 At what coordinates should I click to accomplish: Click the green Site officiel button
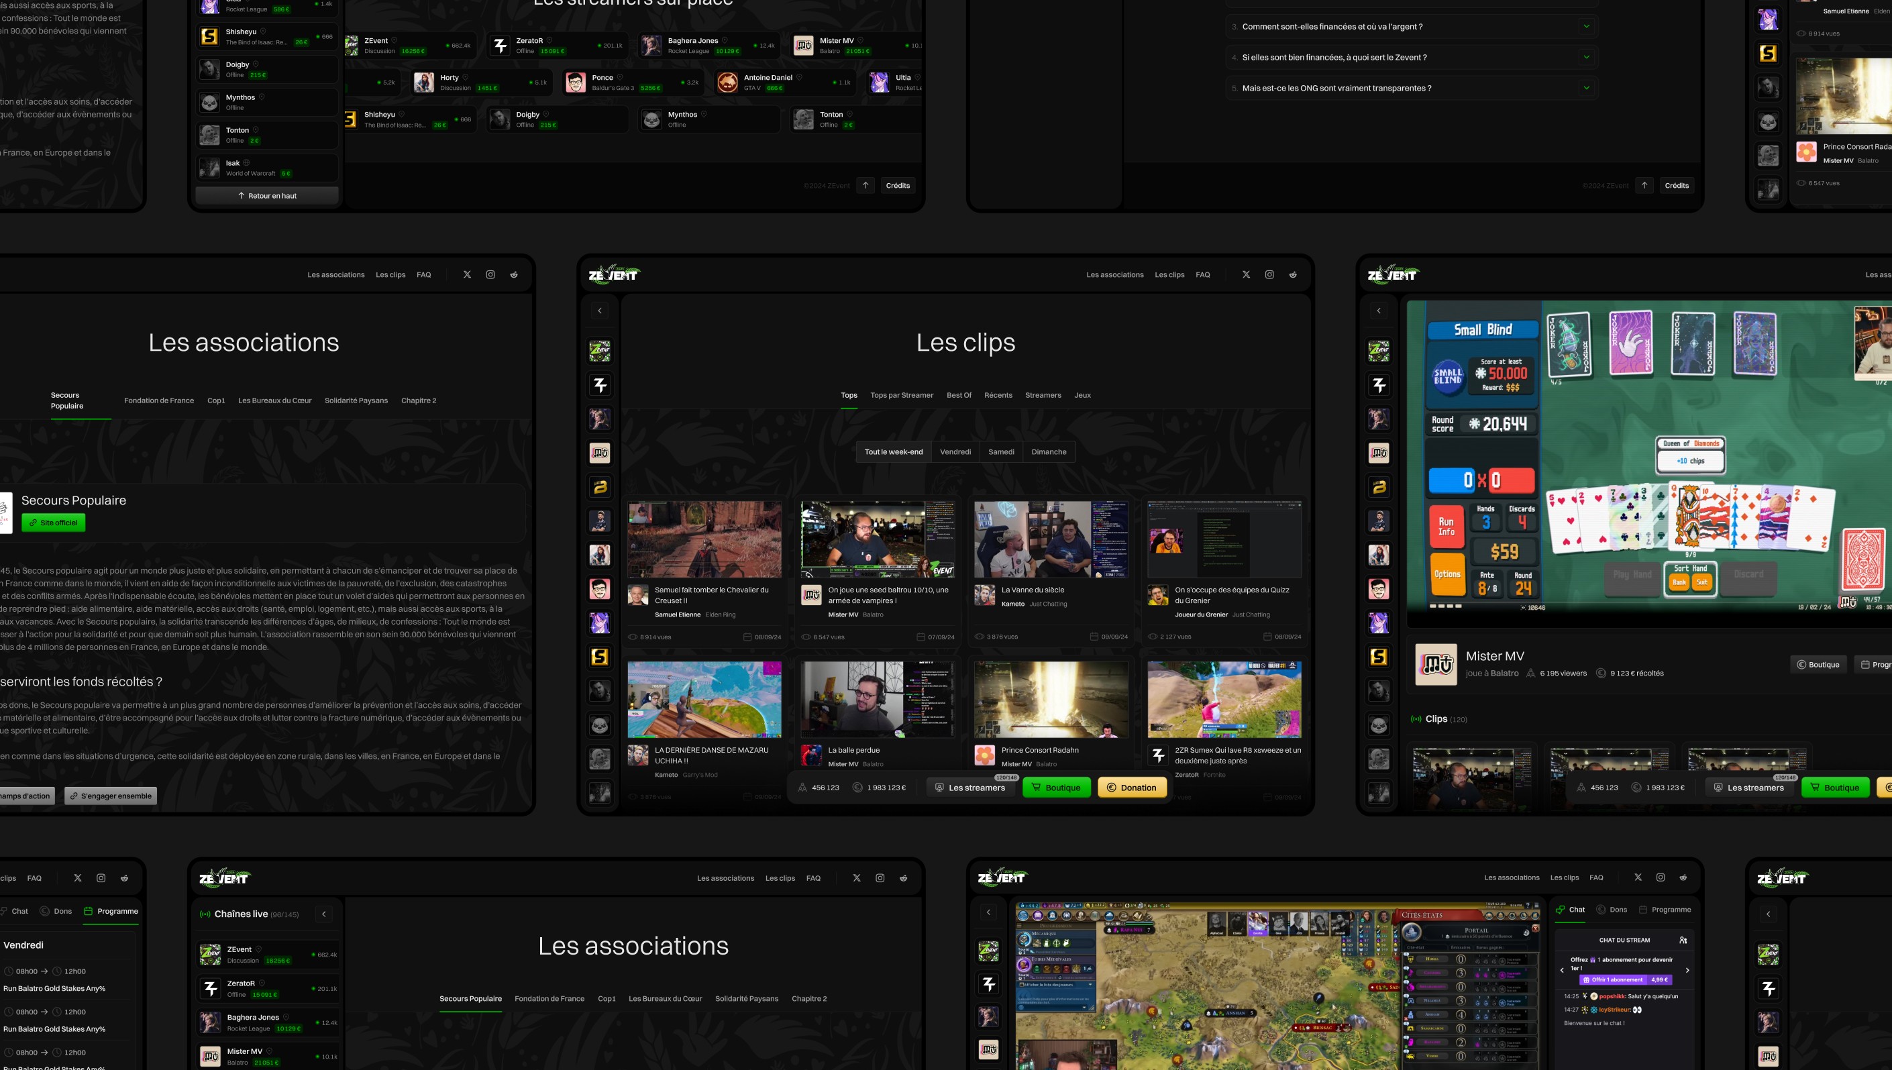(54, 523)
